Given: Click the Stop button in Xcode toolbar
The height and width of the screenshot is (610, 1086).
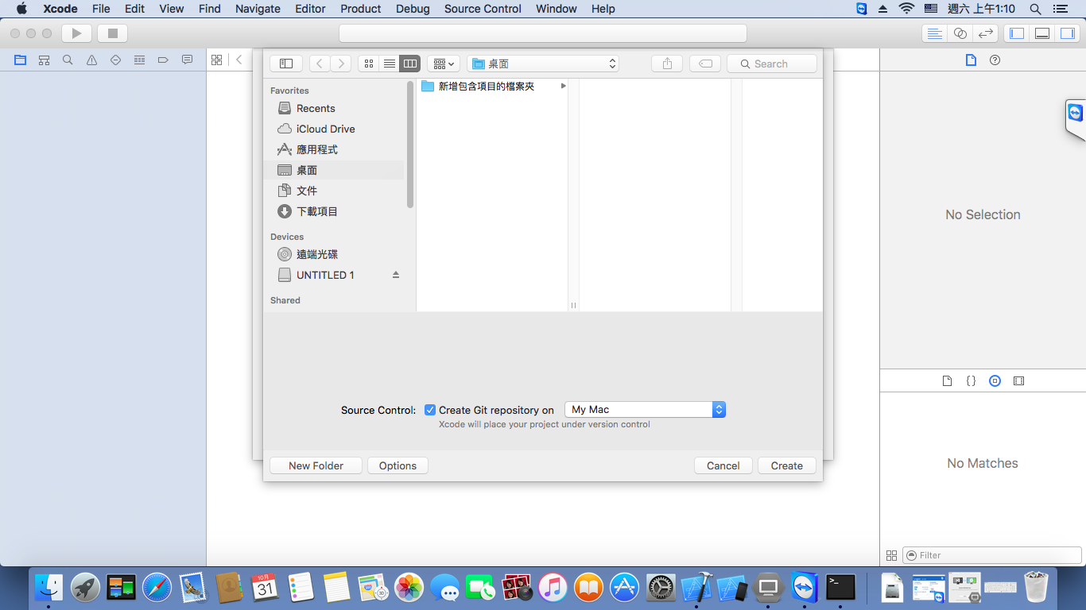Looking at the screenshot, I should pos(112,33).
